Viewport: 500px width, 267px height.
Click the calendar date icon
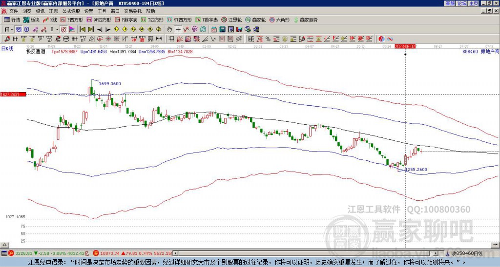point(214,29)
